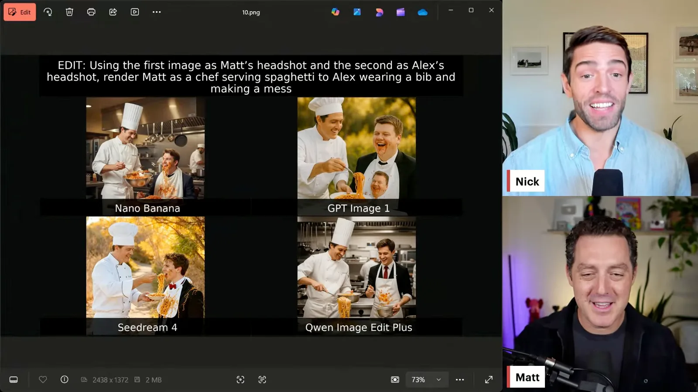Image resolution: width=698 pixels, height=392 pixels.
Task: Launch Designer from the blue app icon
Action: tap(357, 12)
